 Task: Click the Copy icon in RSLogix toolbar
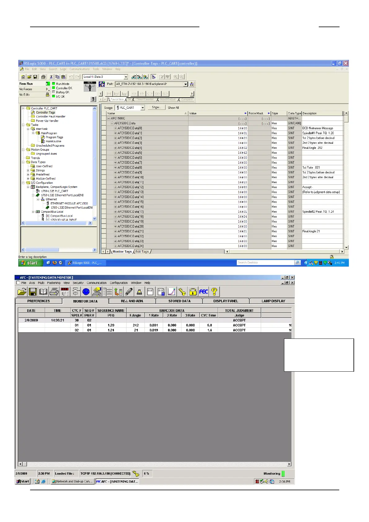tap(57, 77)
